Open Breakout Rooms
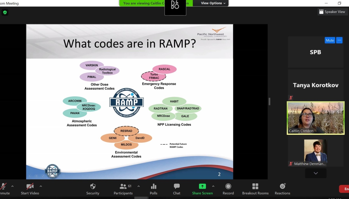The image size is (349, 199). pyautogui.click(x=255, y=189)
